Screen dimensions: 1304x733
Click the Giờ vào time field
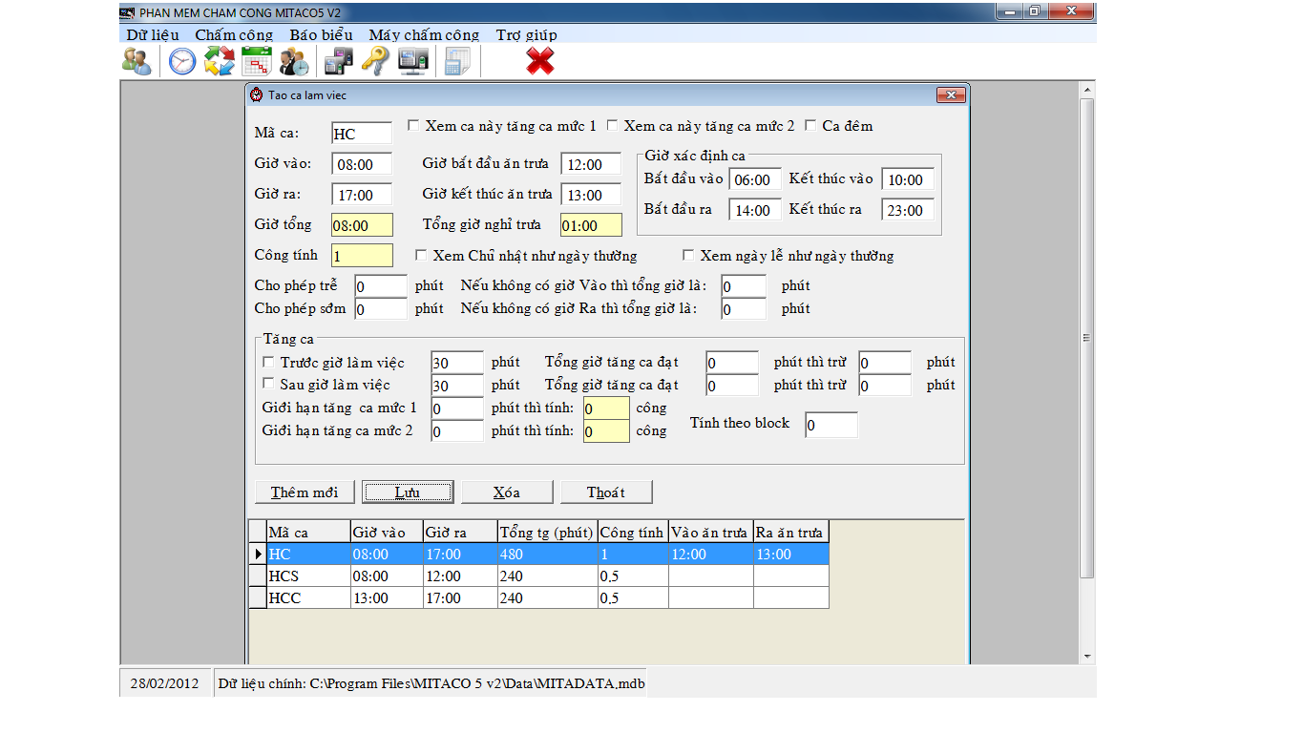(362, 164)
